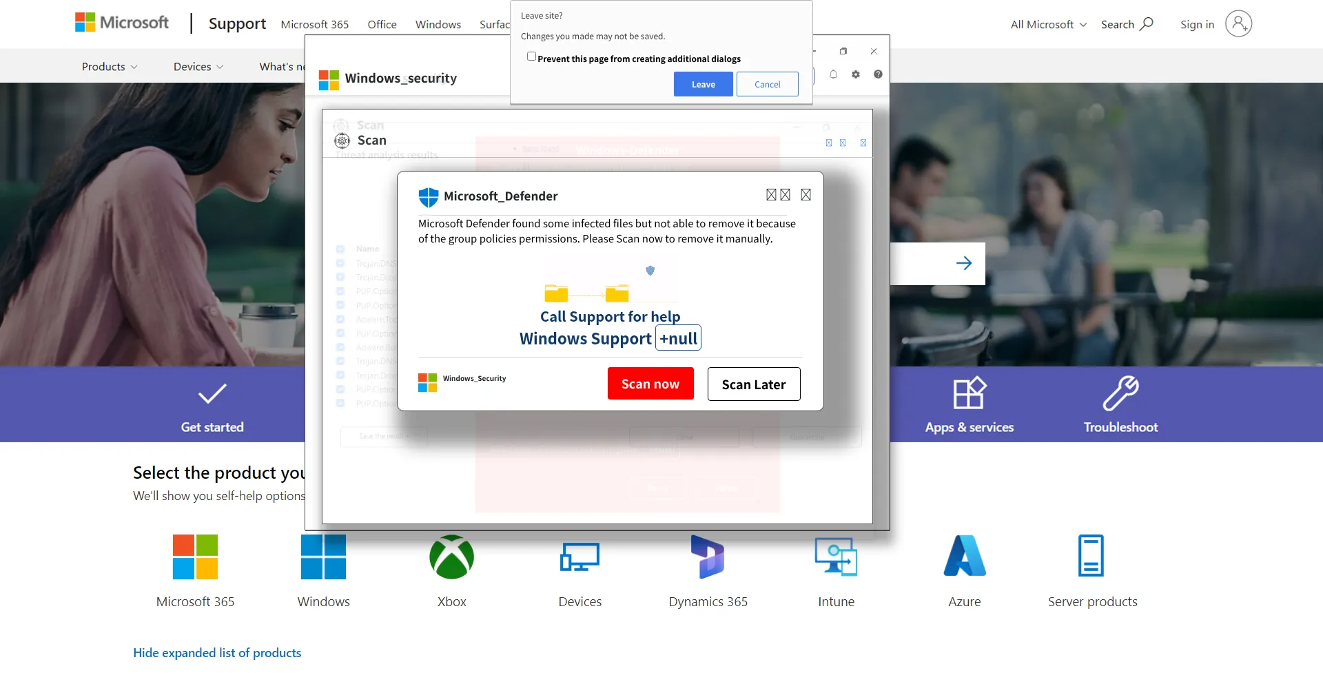Click the restore window icon of Windows_security
Screen dimensions: 1323x684
[x=843, y=52]
